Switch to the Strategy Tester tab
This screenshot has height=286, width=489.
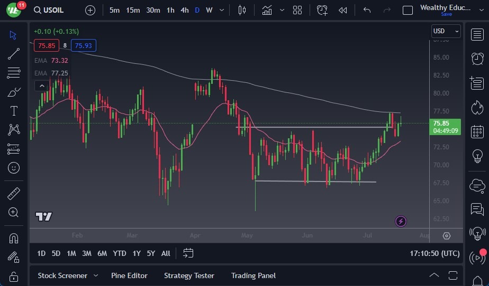pos(189,275)
